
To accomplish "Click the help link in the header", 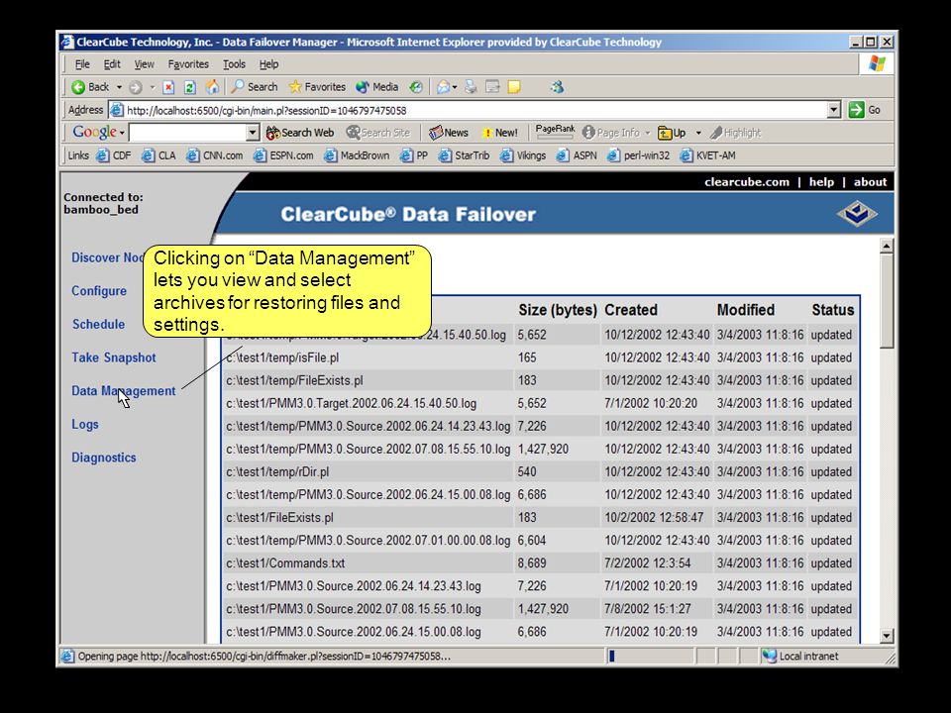I will pos(821,182).
